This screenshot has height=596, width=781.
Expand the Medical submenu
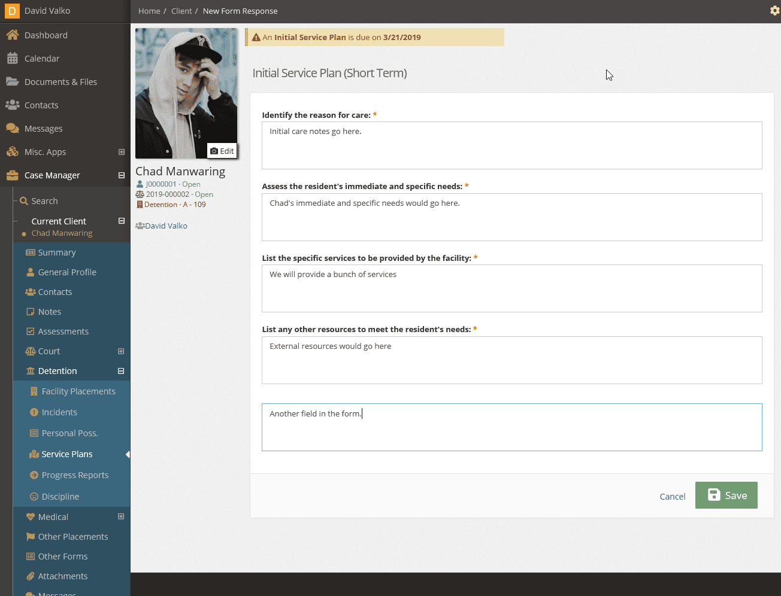122,516
